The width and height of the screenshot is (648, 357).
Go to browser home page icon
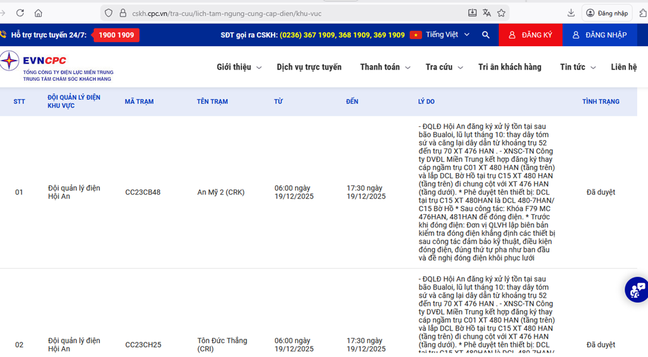tap(39, 13)
